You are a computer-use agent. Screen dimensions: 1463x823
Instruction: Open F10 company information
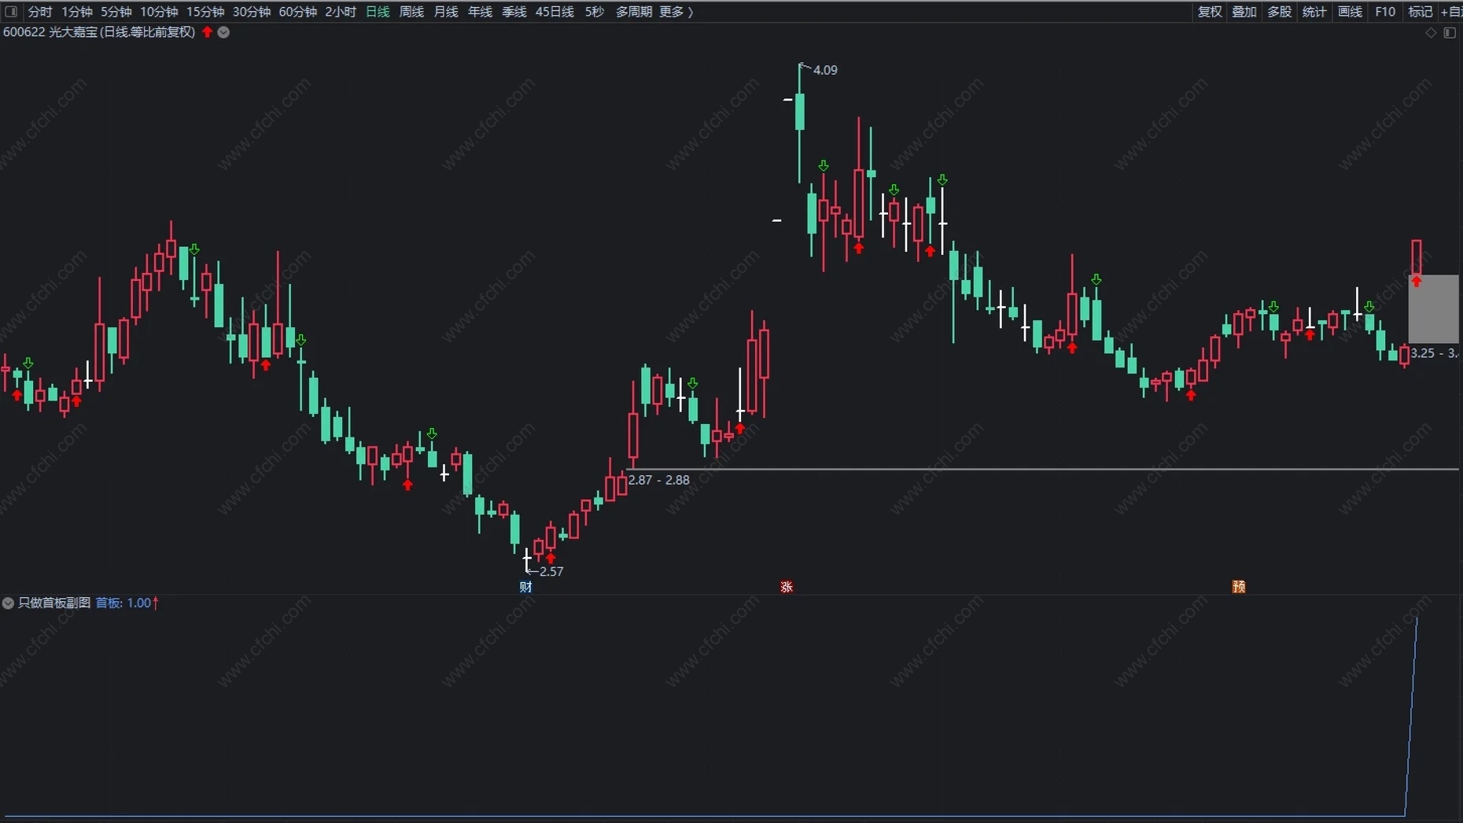[1385, 12]
